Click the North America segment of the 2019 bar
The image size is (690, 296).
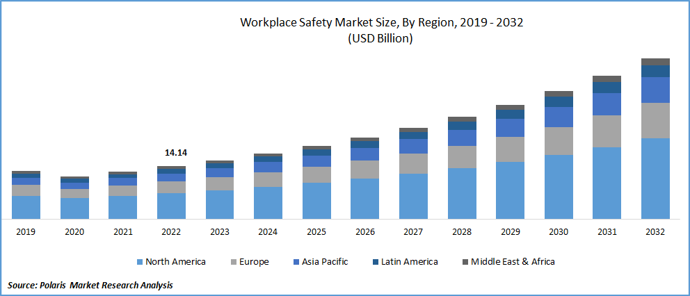coord(26,207)
